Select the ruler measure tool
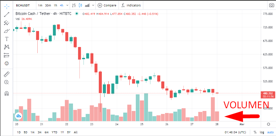 [7, 74]
